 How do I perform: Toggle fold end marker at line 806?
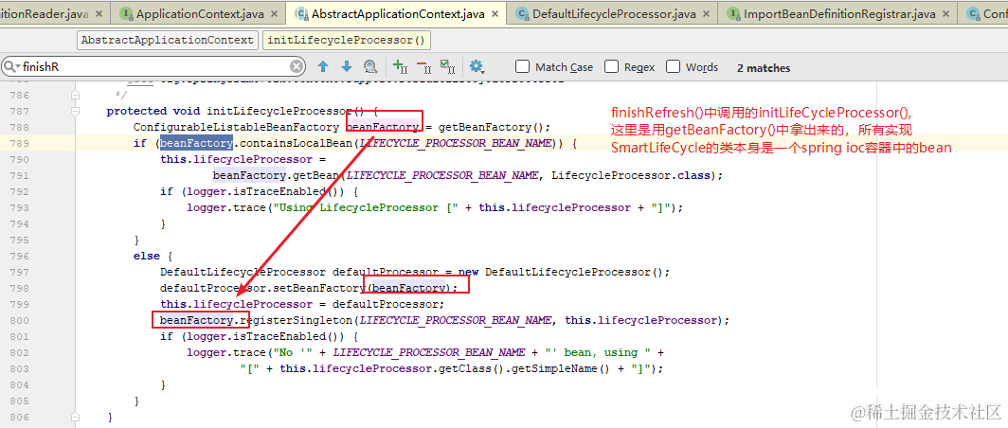75,417
